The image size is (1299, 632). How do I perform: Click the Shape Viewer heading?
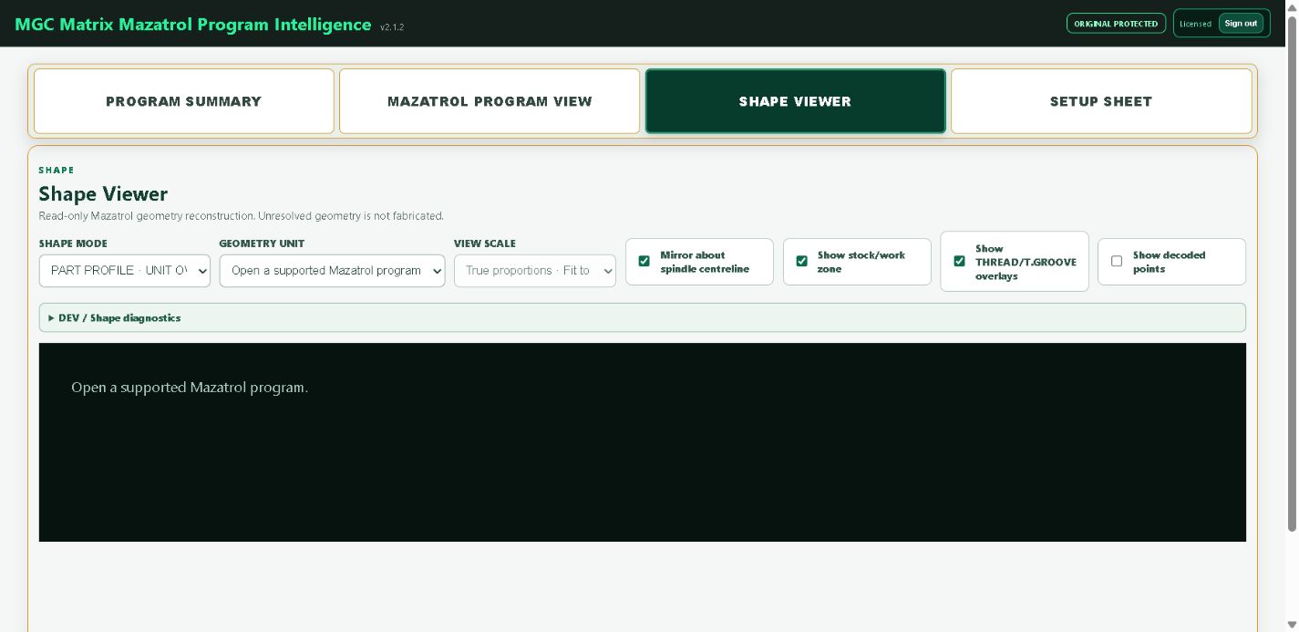[103, 193]
